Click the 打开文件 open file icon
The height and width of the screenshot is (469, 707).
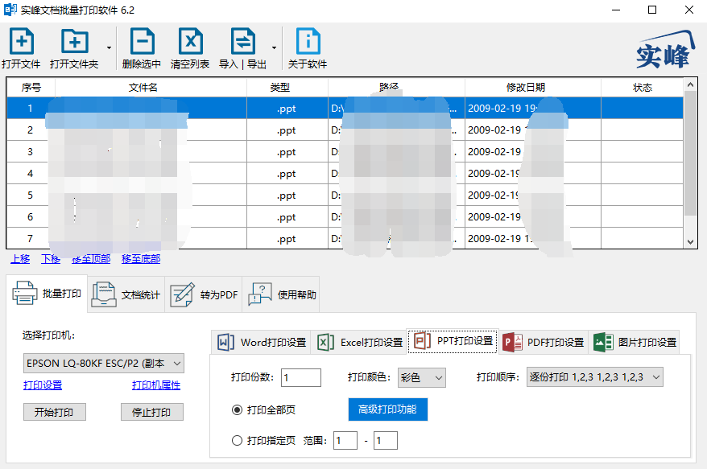click(22, 41)
